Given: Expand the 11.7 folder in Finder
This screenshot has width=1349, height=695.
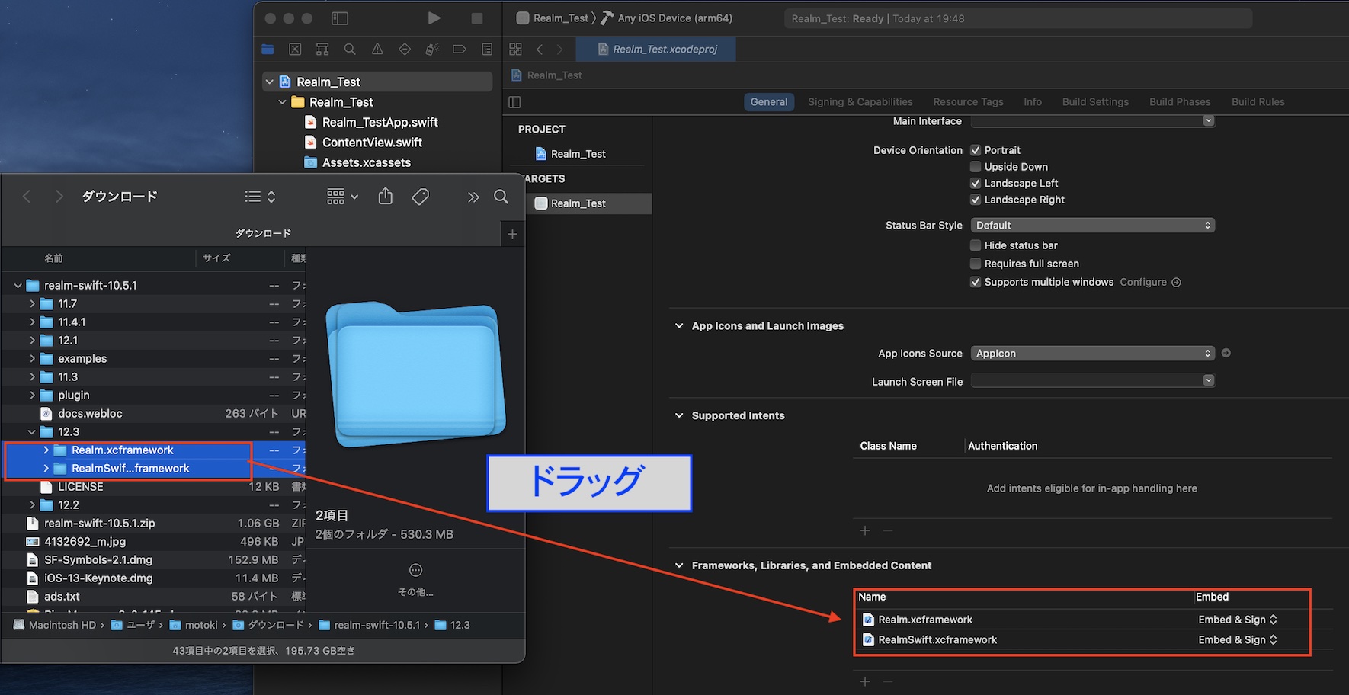Looking at the screenshot, I should tap(32, 304).
